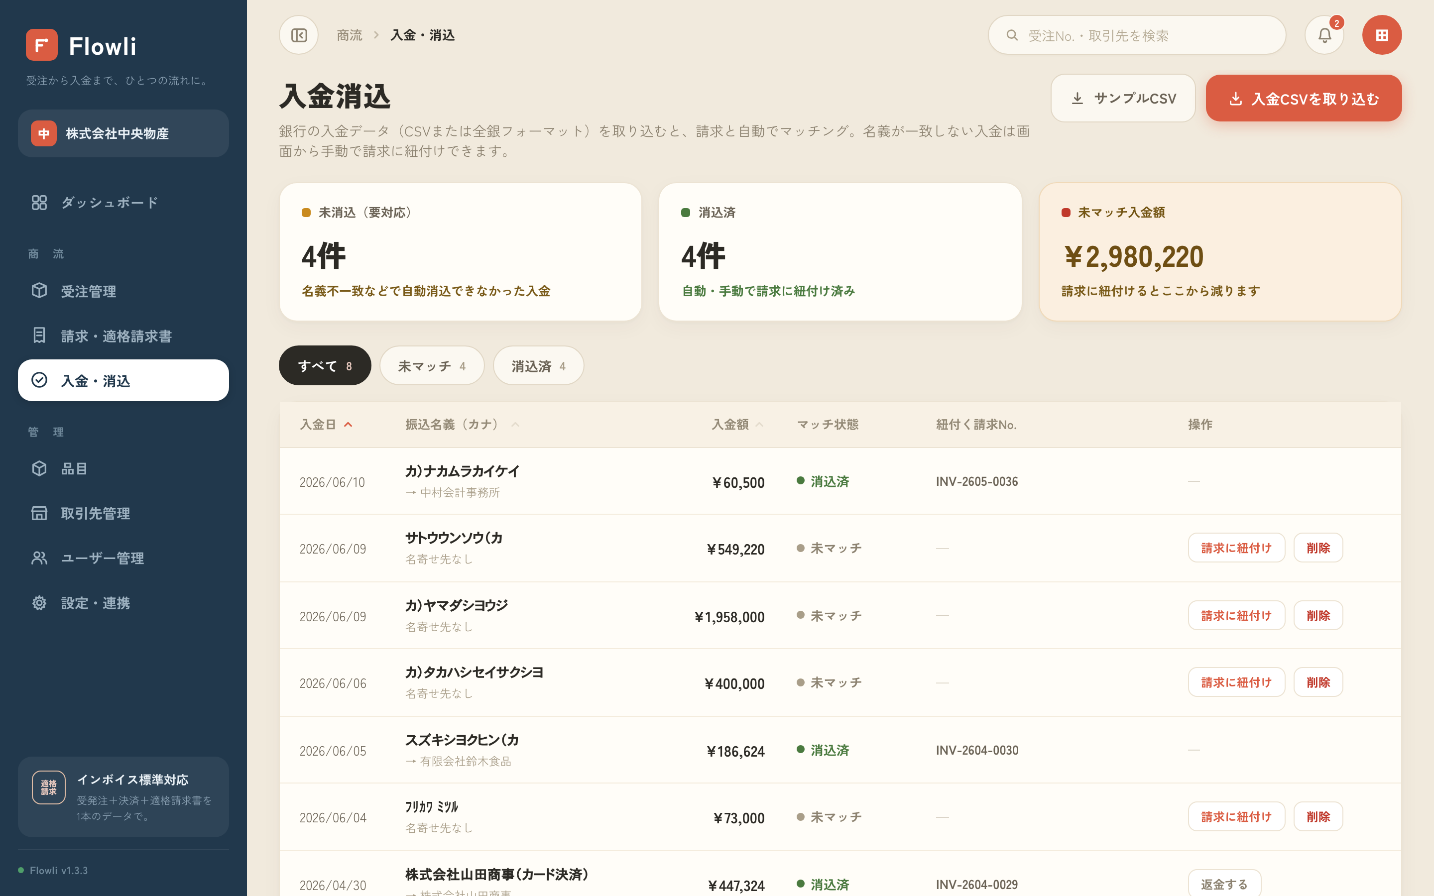Click the 適格請求 badge icon

coord(49,787)
